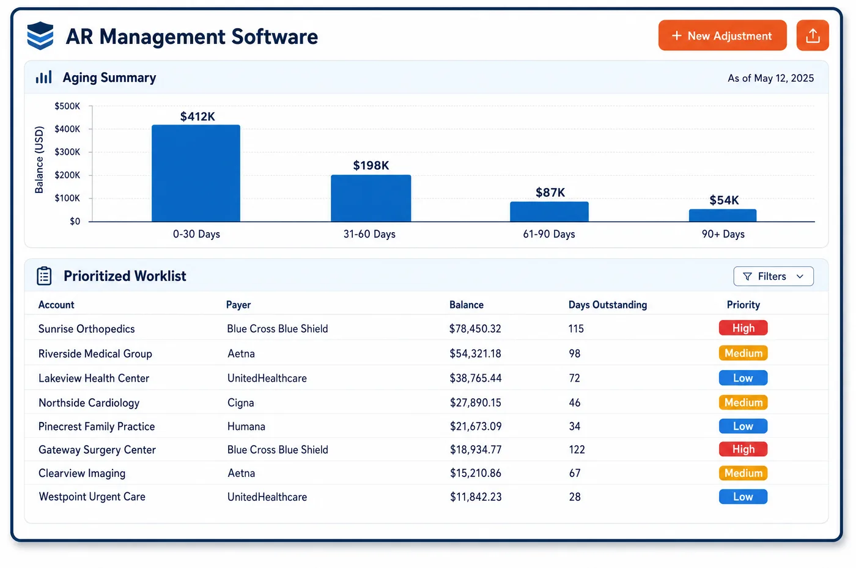Click Low priority badge for Pinecrest Family Practice
The image size is (856, 568).
[743, 426]
